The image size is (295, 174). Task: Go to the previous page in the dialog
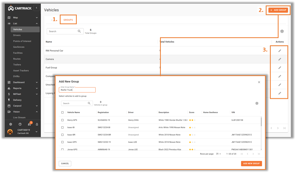(x=247, y=154)
